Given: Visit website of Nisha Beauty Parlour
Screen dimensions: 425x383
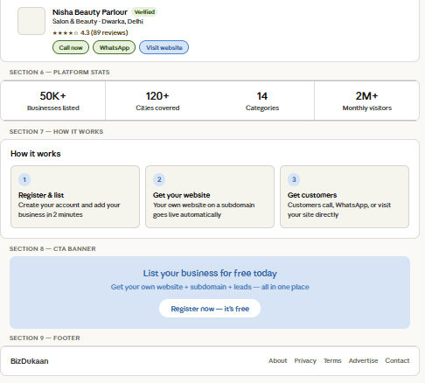Looking at the screenshot, I should coord(164,47).
